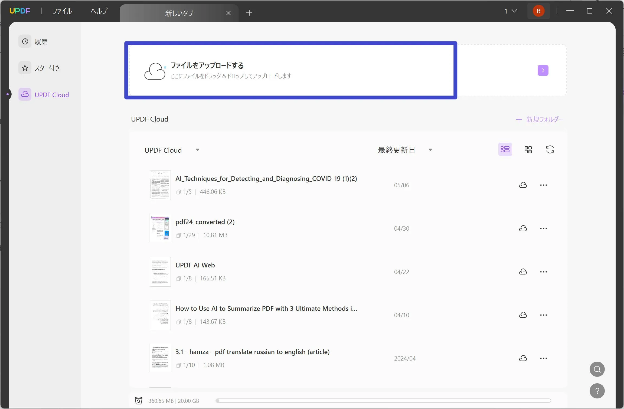This screenshot has height=409, width=624.
Task: Open more options for hamza pdf translate file
Action: pos(543,358)
